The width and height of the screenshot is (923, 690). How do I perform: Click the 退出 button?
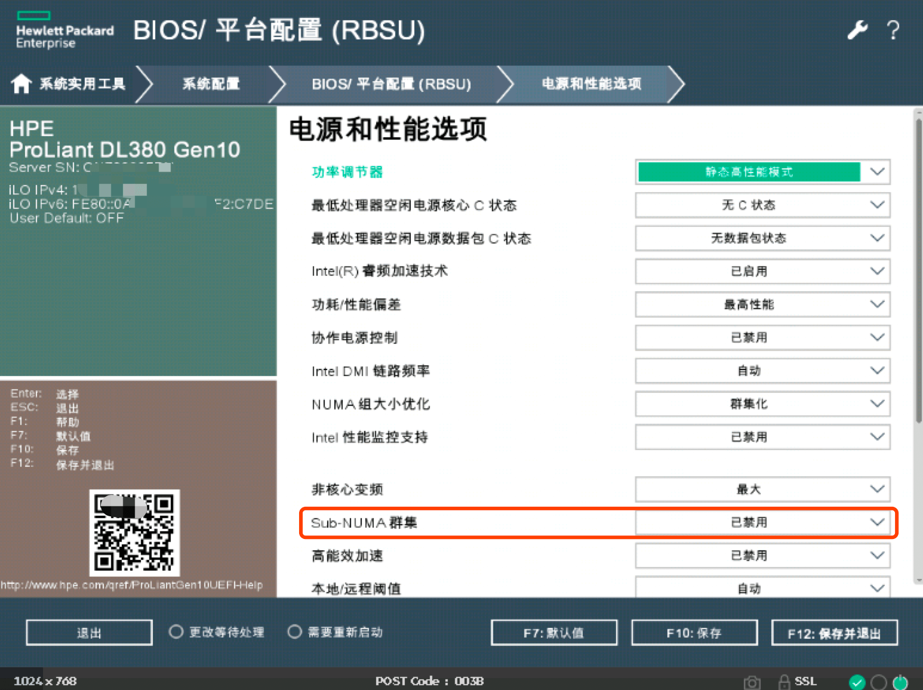[x=89, y=633]
